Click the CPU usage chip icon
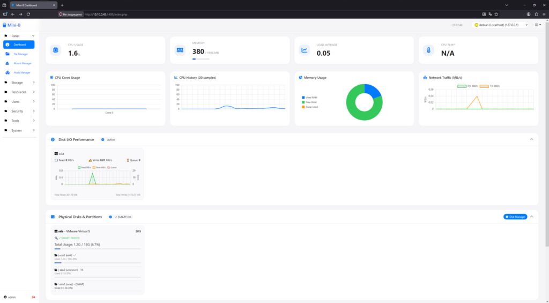Viewport: 549px width, 303px height. [x=55, y=50]
